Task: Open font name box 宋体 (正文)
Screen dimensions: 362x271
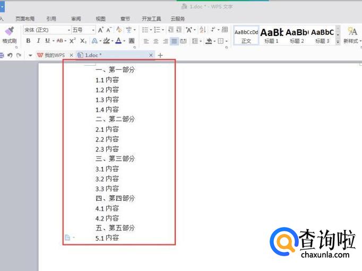Action: [47, 30]
